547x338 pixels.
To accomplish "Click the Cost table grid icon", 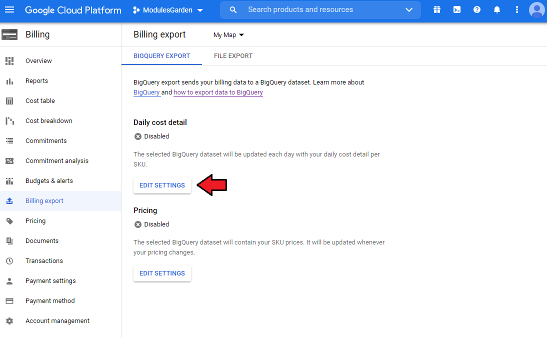I will pos(9,101).
